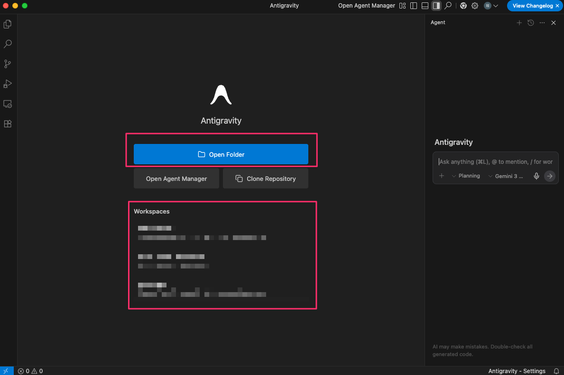The height and width of the screenshot is (375, 564).
Task: Open settings gear in title bar
Action: pyautogui.click(x=475, y=6)
